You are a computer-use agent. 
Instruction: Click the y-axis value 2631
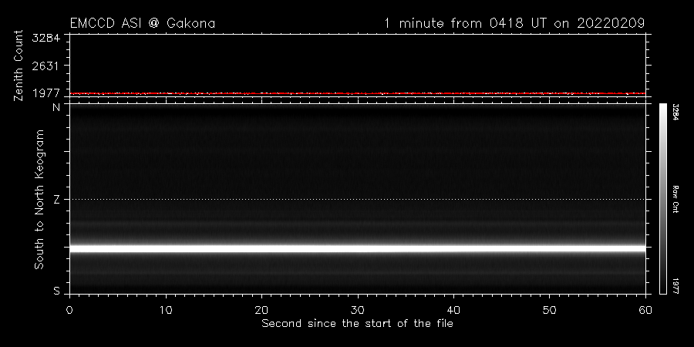click(45, 66)
